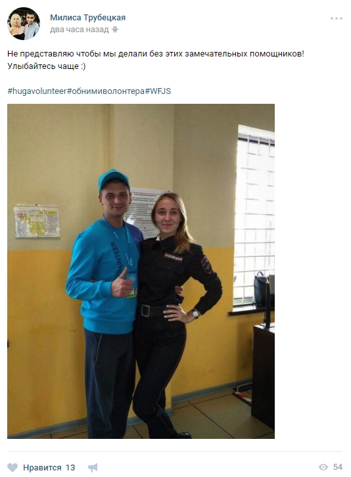Image resolution: width=351 pixels, height=477 pixels.
Task: Click the heart like icon
Action: (x=12, y=467)
